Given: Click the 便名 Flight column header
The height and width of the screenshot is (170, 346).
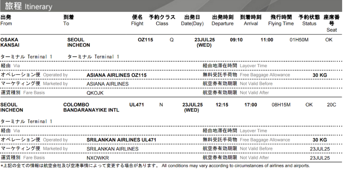Looking at the screenshot, I should tap(137, 20).
